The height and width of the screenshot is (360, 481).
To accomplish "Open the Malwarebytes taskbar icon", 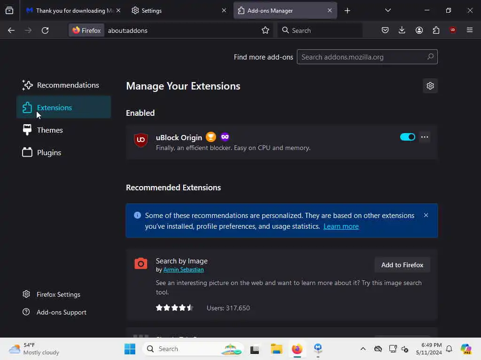I will point(318,348).
